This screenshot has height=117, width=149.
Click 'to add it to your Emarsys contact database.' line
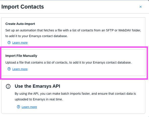[x=37, y=36]
